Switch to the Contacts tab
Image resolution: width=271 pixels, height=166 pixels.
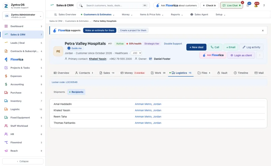[84, 73]
